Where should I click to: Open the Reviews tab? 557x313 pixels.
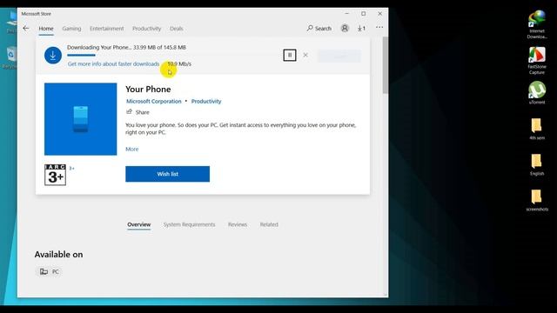coord(238,224)
